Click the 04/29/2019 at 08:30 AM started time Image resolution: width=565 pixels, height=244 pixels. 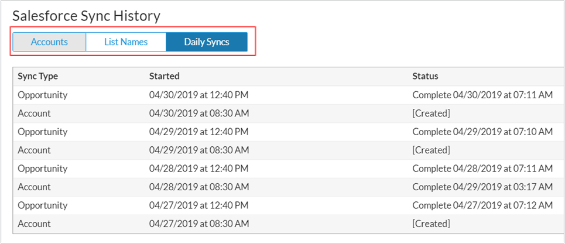199,150
